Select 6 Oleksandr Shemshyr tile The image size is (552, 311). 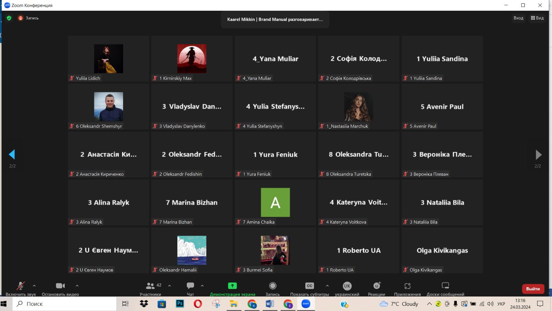tap(109, 107)
